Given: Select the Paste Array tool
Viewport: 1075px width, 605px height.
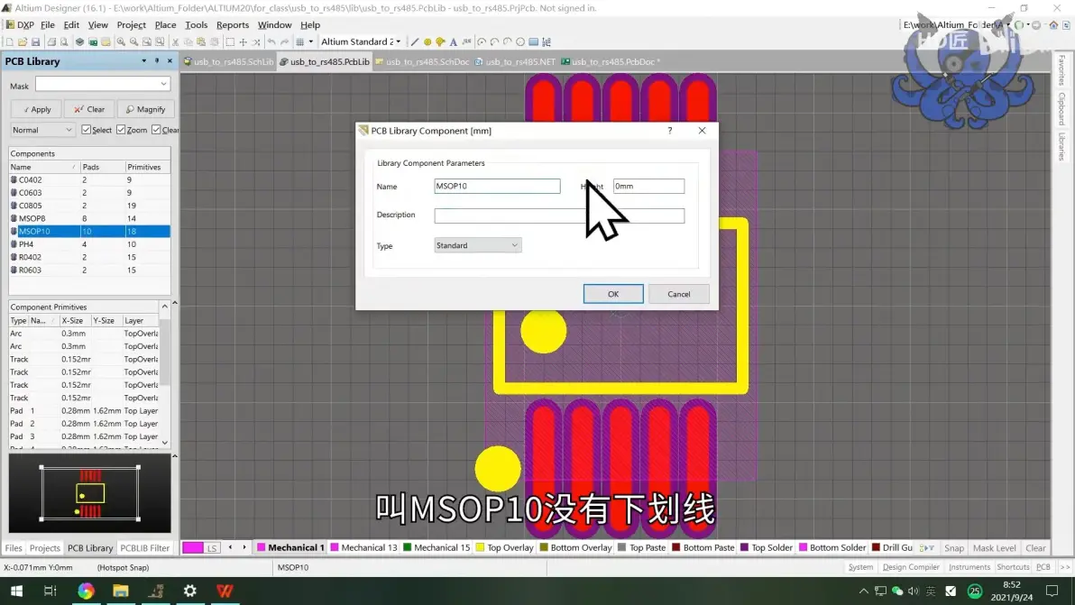Looking at the screenshot, I should 547,41.
